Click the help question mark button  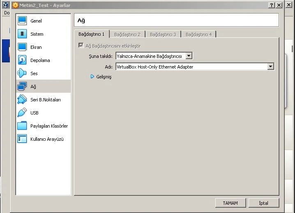(x=271, y=5)
